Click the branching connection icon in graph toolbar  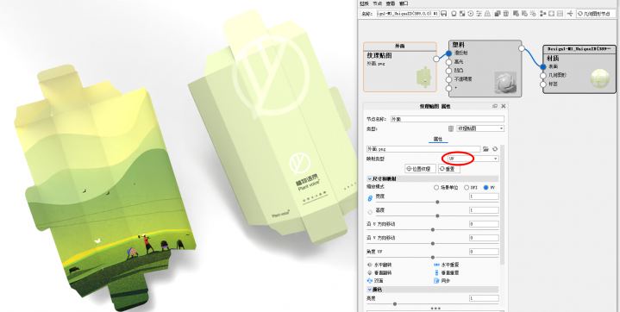[570, 14]
